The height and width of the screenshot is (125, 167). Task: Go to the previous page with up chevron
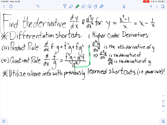point(163,96)
